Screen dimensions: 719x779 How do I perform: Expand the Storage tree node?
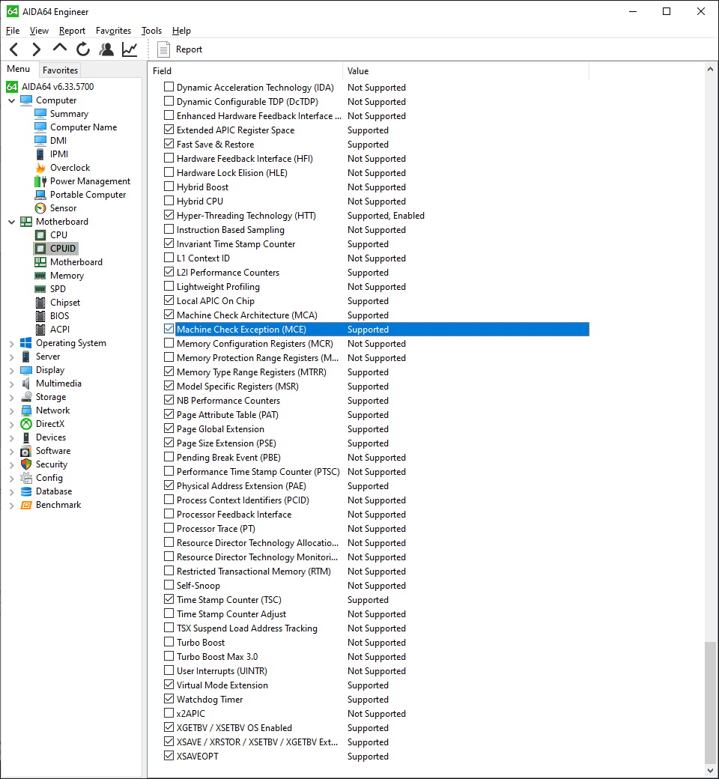11,397
